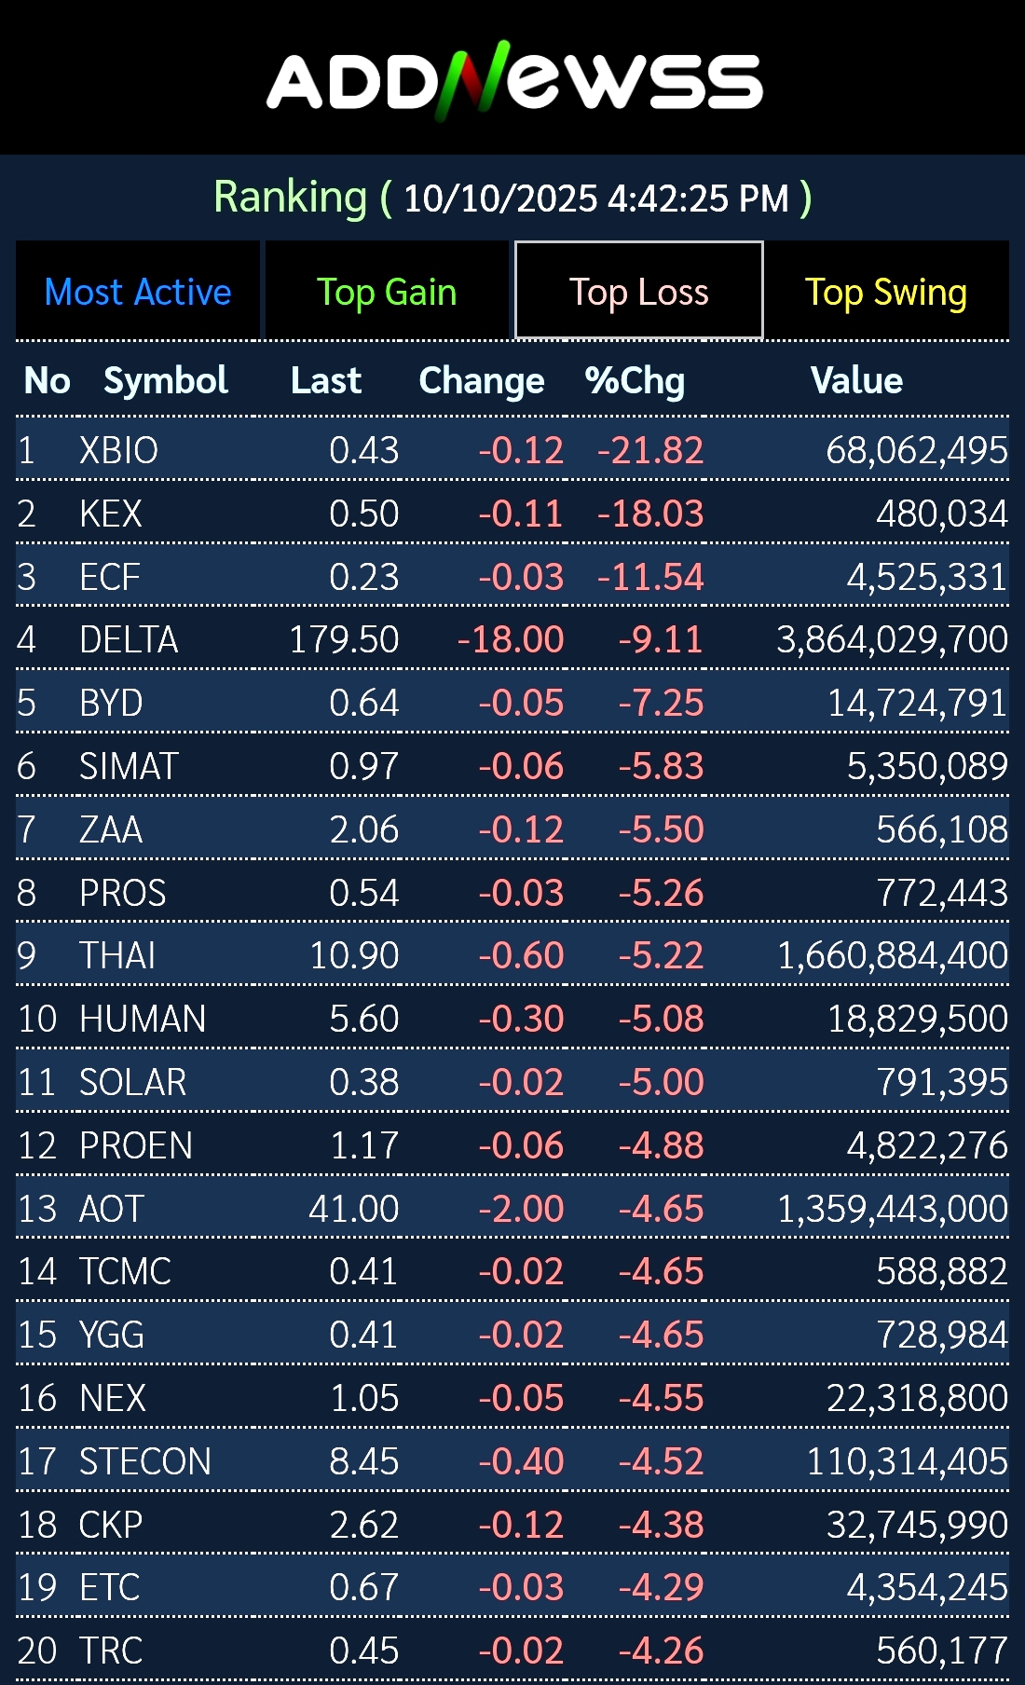Click the ranking date and time text

click(596, 198)
